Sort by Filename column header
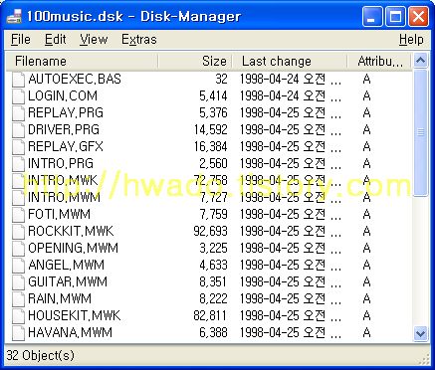Screen dimensions: 435x370 pos(82,62)
